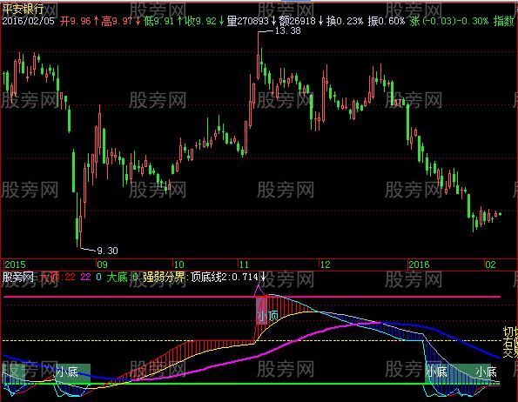
Task: Click the pink horizontal top threshold line
Action: point(252,297)
